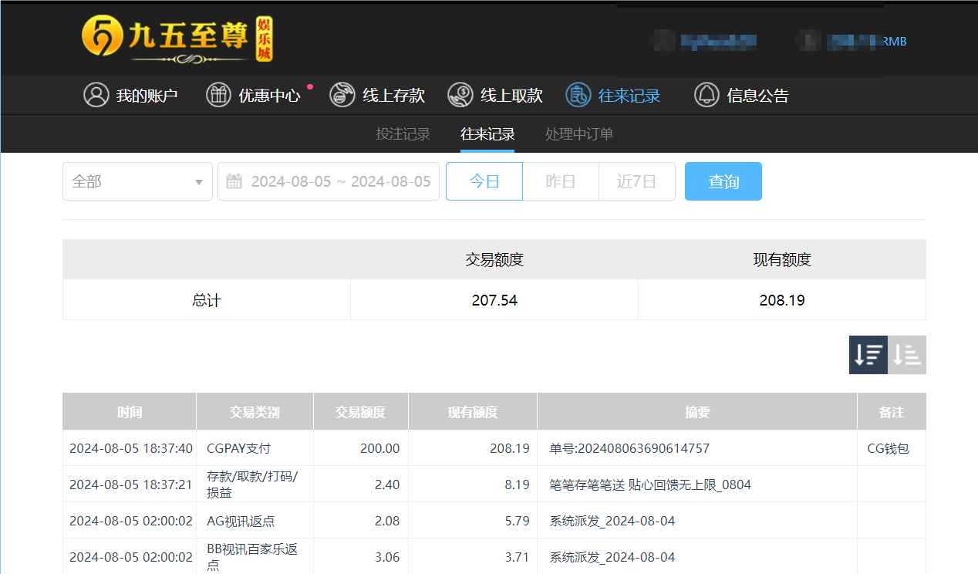This screenshot has height=574, width=978.
Task: Click the 查询 search button
Action: (723, 181)
